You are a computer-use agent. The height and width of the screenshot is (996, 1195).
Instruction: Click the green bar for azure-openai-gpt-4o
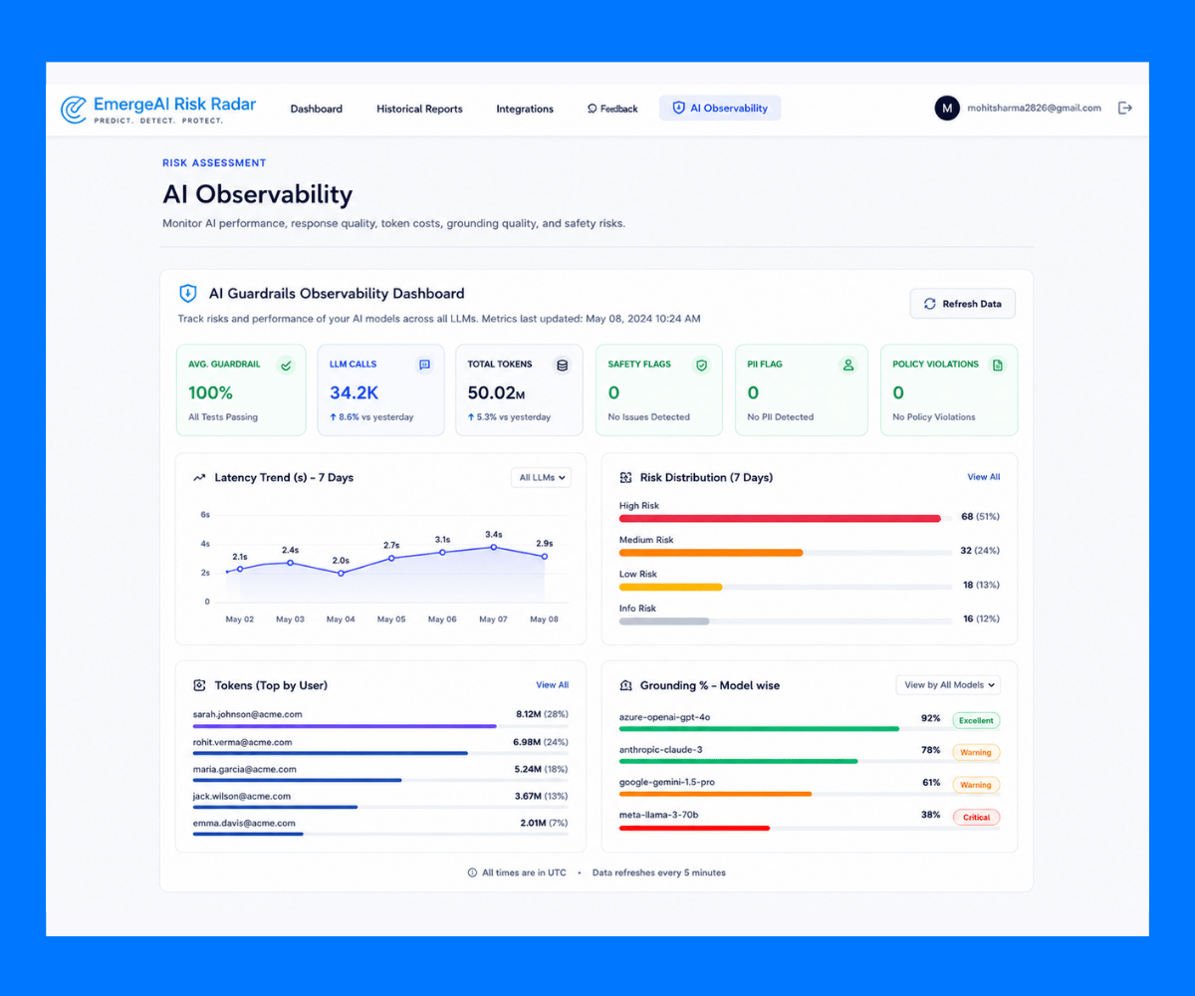(x=759, y=729)
